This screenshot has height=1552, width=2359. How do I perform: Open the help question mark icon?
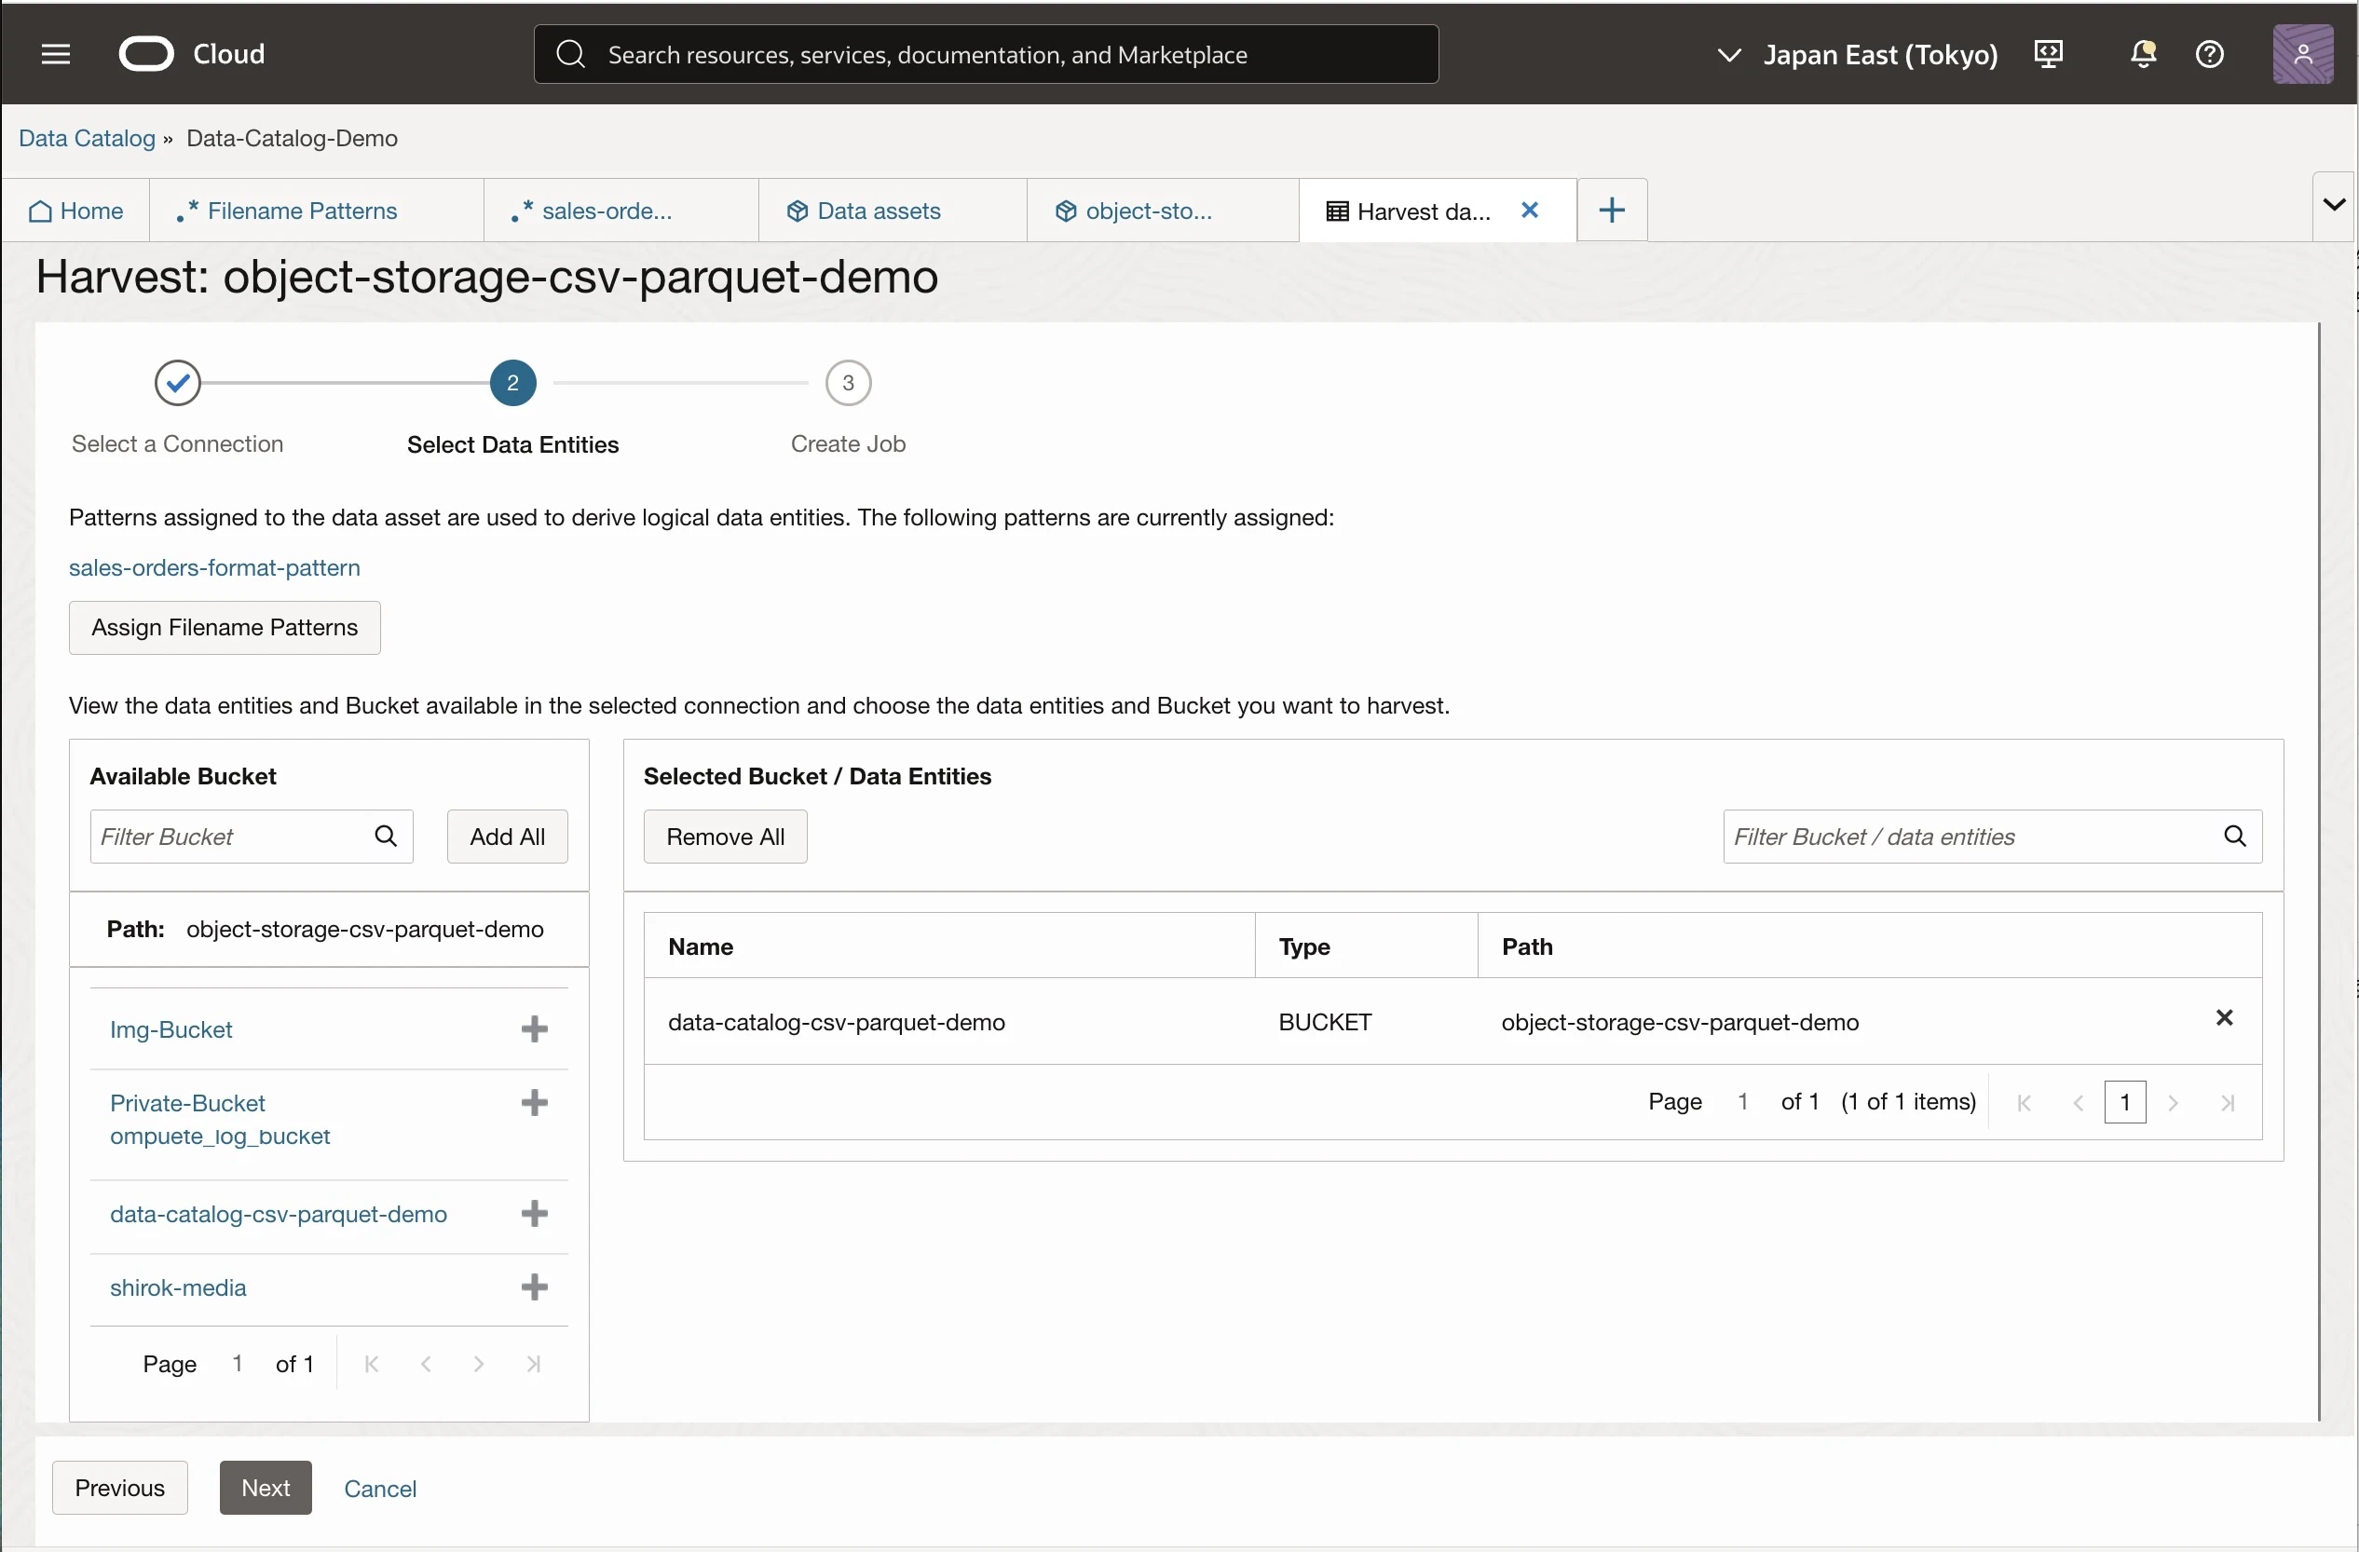coord(2209,53)
